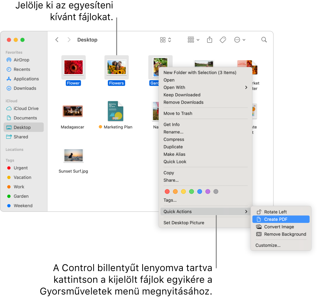Select the Flowers image file
The height and width of the screenshot is (299, 317).
pos(117,67)
